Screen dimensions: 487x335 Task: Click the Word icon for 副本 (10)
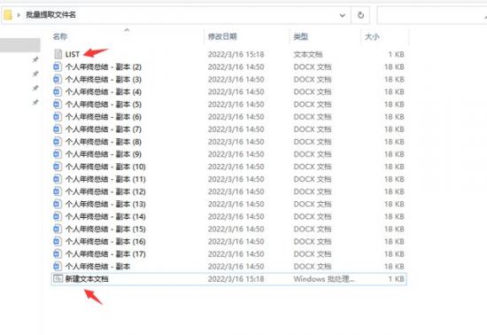[58, 167]
